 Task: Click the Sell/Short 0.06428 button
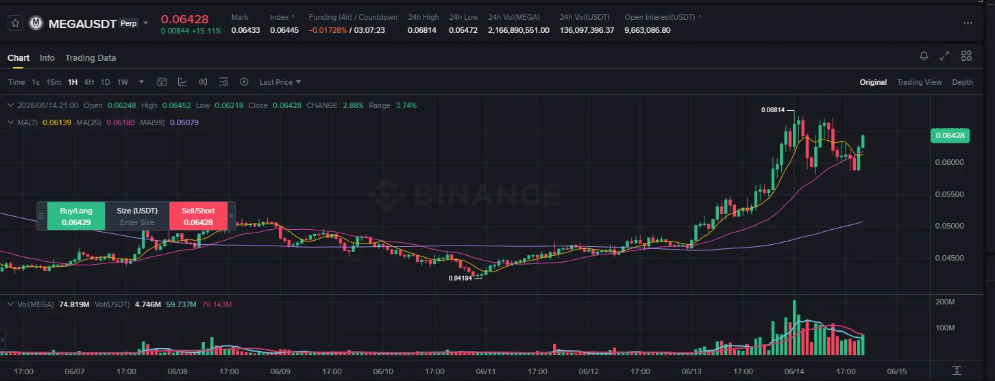click(x=199, y=216)
